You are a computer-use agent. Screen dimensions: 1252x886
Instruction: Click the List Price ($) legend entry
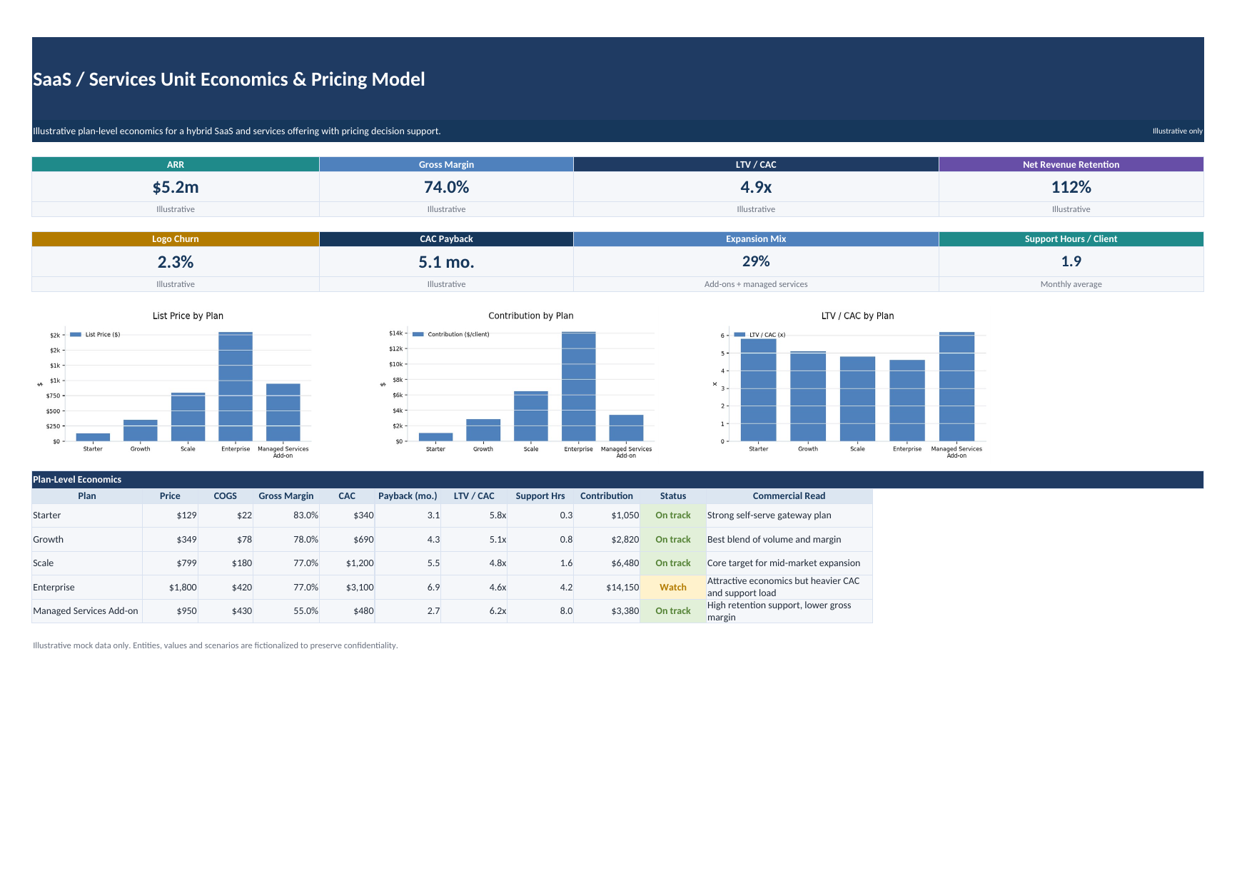click(95, 334)
